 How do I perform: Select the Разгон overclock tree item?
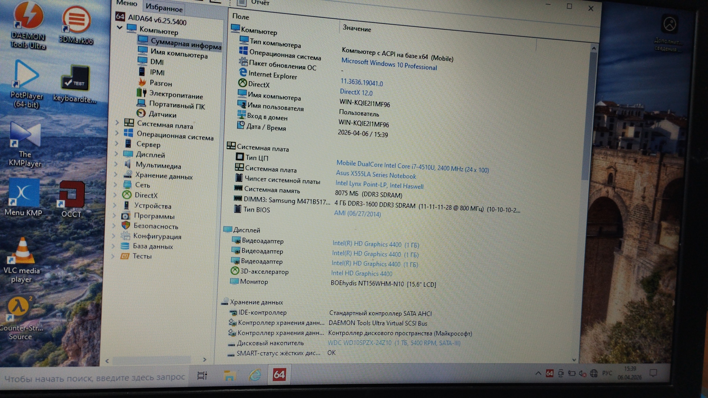coord(160,83)
